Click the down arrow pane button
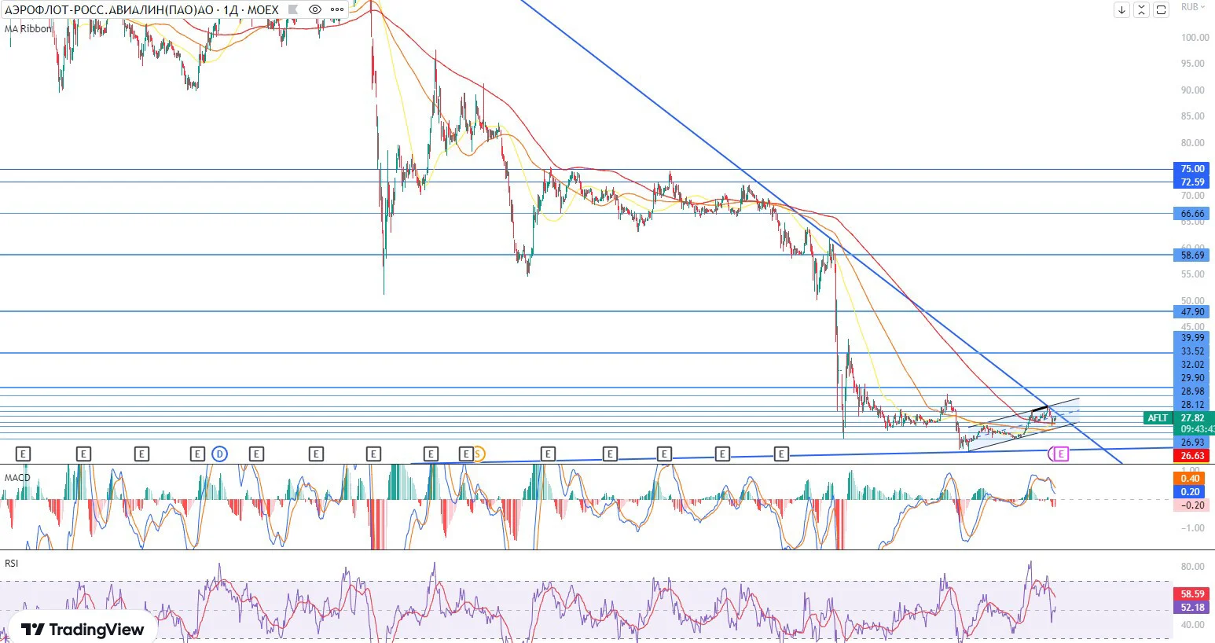 [x=1121, y=9]
